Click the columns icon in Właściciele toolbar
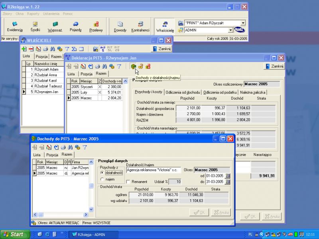319x239 pixels. click(x=81, y=49)
